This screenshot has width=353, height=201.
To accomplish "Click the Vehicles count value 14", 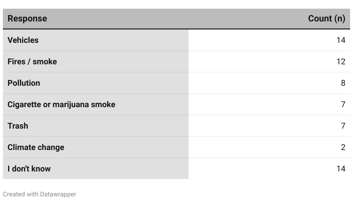I will pyautogui.click(x=341, y=40).
